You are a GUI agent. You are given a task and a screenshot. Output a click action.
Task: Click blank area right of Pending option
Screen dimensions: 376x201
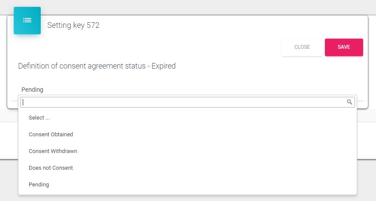coord(215,184)
